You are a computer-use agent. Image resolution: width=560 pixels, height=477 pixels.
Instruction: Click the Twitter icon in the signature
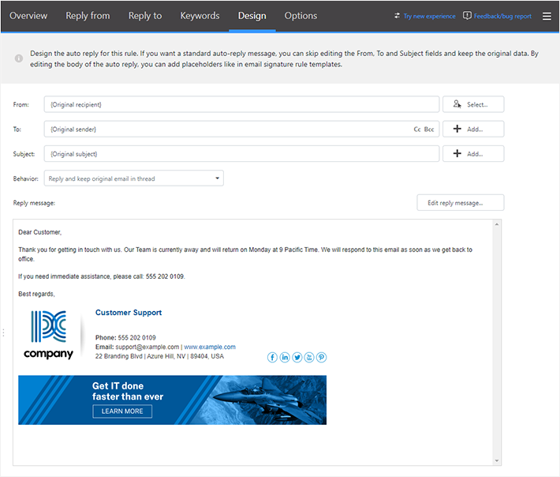pos(297,357)
